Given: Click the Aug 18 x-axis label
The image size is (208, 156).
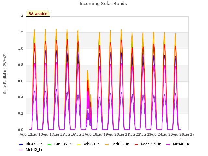Looking at the screenshot, I should pos(91,134).
